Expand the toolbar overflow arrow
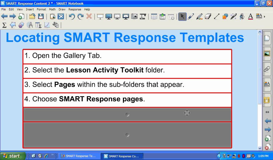Viewport: 273px width, 160px height. click(264, 17)
